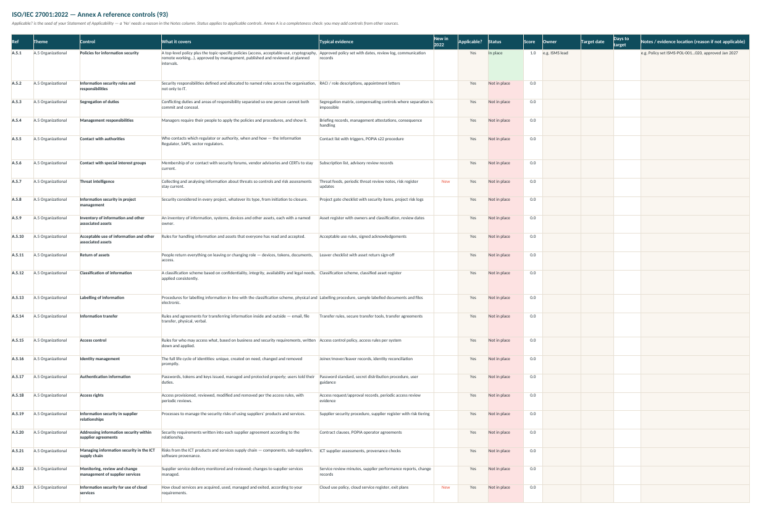This screenshot has height=514, width=761.
Task: Click the 'Status' column header
Action: pyautogui.click(x=505, y=42)
